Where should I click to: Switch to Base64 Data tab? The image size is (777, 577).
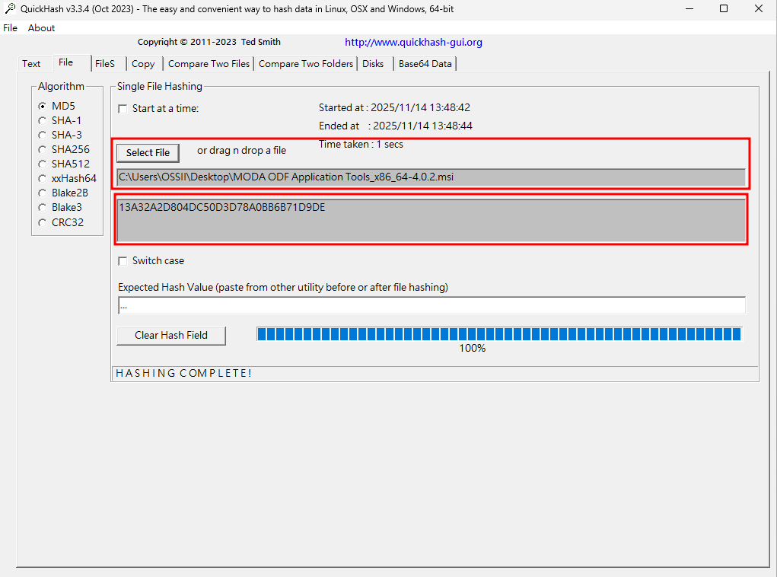coord(425,64)
